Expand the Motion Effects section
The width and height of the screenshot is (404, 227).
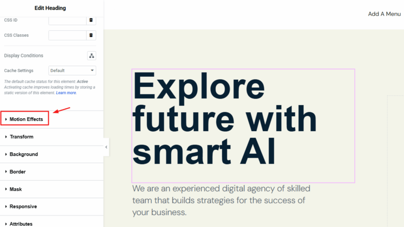tap(26, 119)
